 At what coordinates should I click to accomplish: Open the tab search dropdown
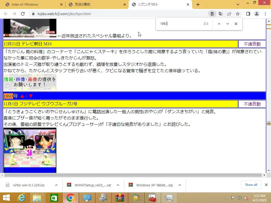click(238, 4)
